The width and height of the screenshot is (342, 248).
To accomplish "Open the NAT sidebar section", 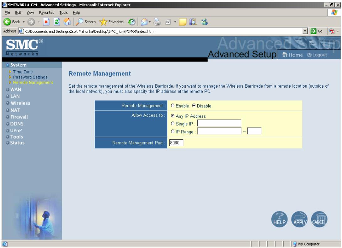I will coord(15,110).
